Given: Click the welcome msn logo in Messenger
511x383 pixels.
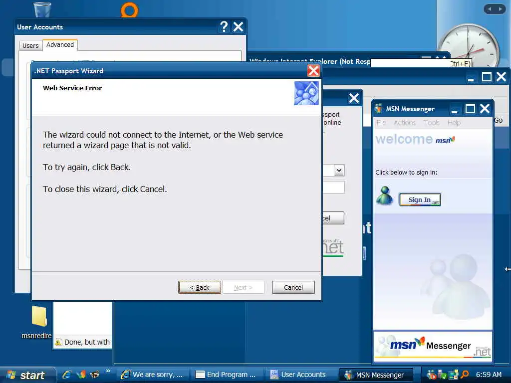Looking at the screenshot, I should click(x=415, y=140).
